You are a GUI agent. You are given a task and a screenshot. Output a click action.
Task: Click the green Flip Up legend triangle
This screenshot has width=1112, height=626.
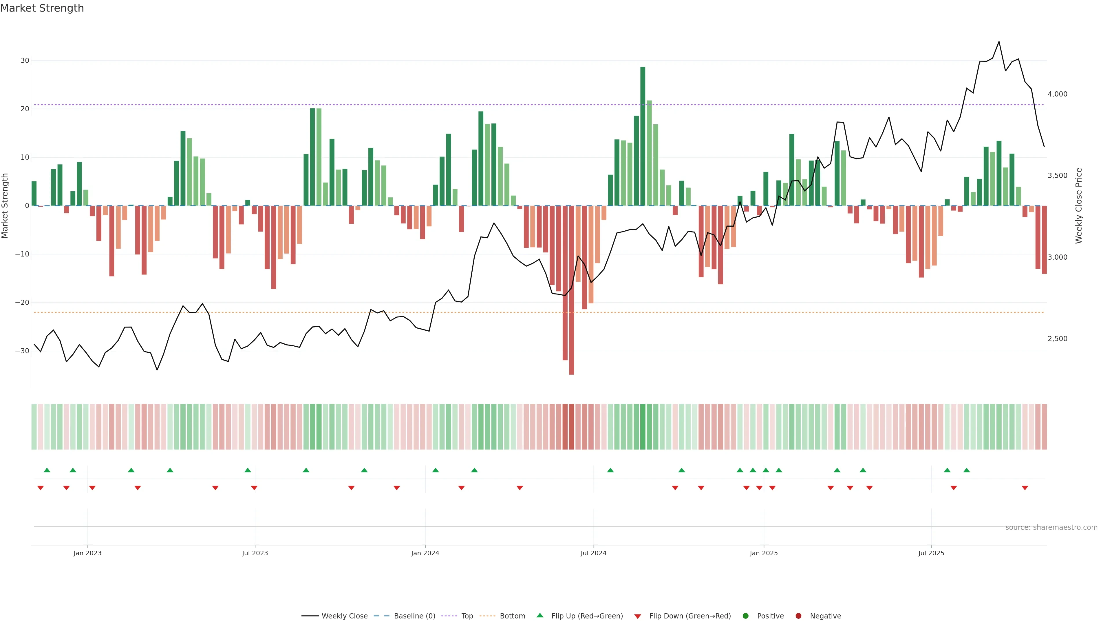point(539,616)
